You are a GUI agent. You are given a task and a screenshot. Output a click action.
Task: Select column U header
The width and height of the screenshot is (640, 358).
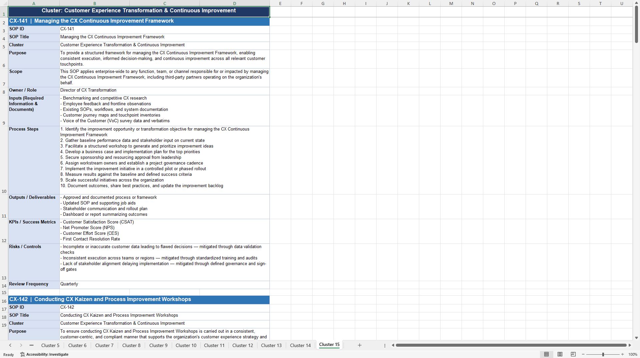coord(622,3)
